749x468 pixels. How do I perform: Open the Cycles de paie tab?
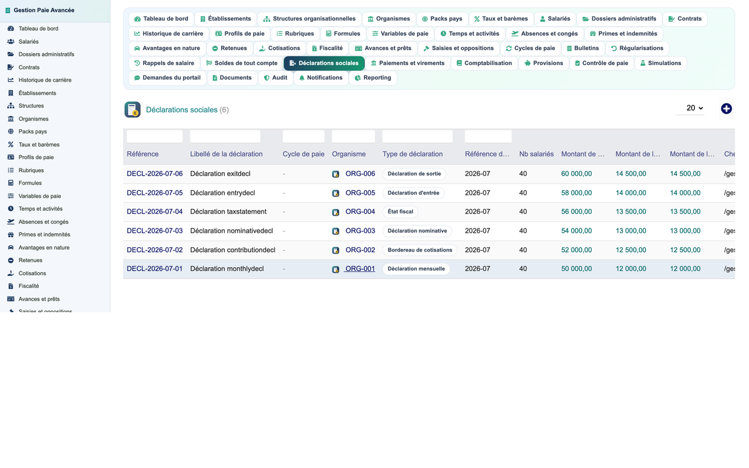(530, 48)
